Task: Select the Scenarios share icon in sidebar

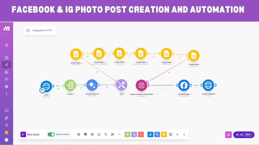Action: [x=6, y=65]
